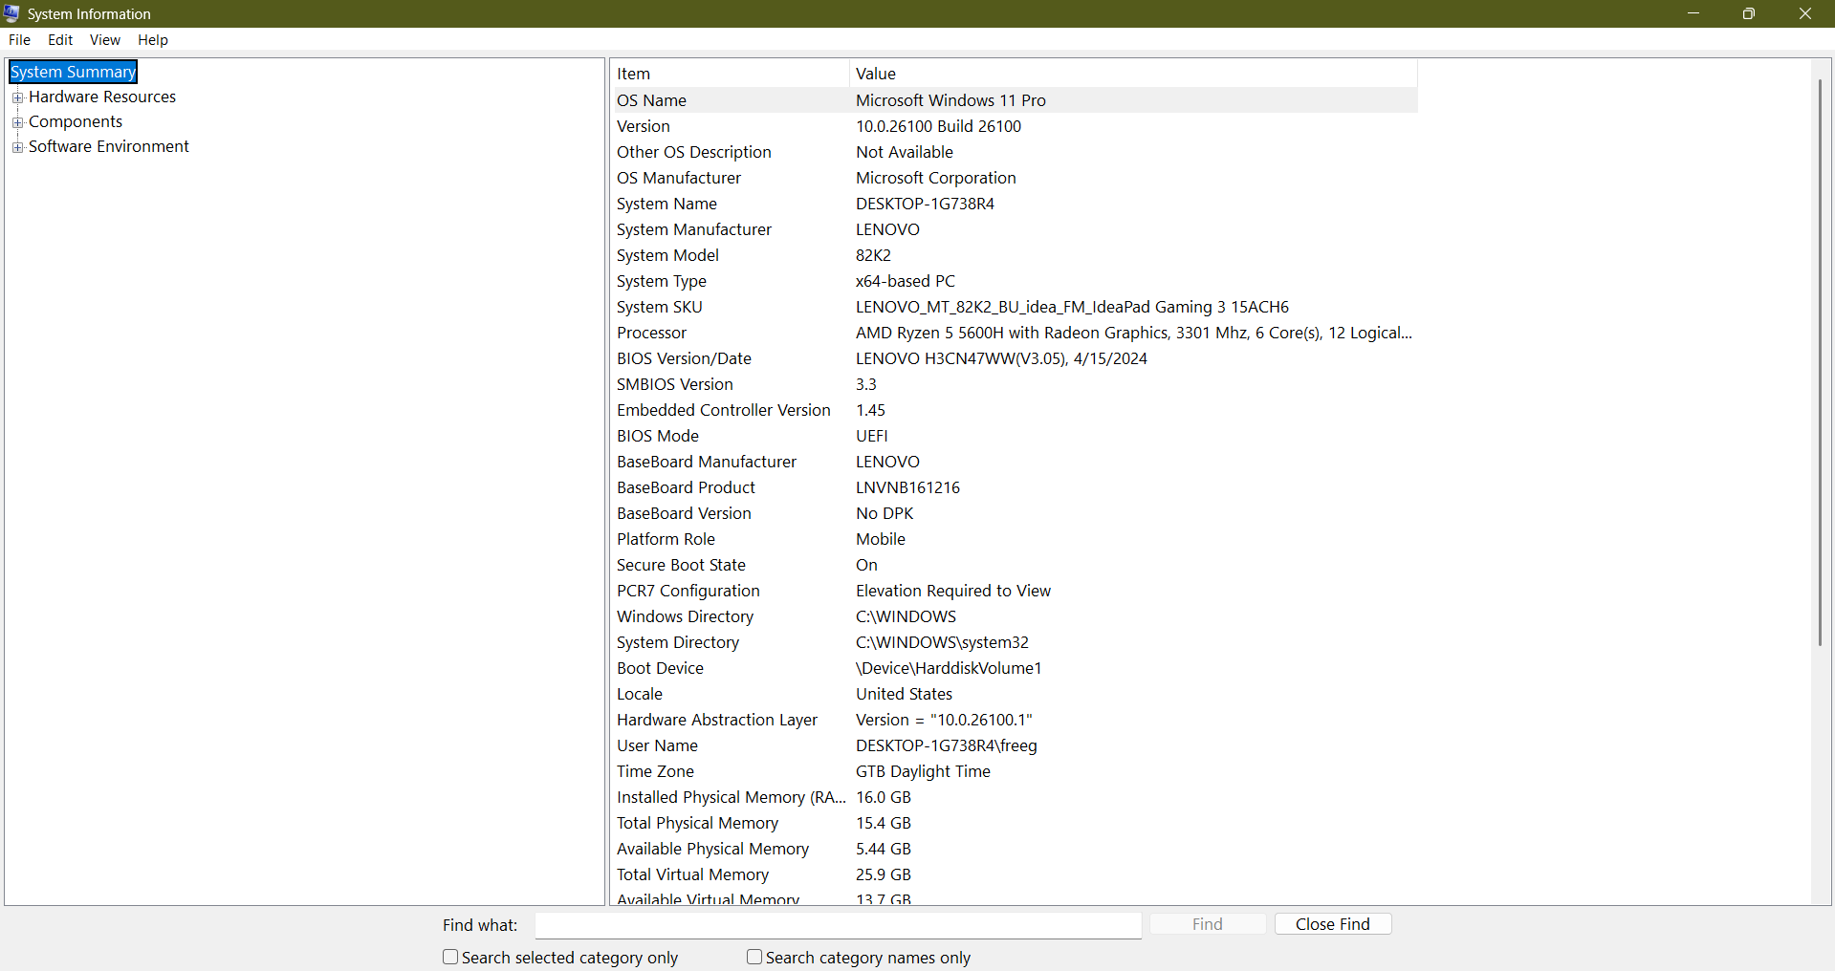Select the Boot Device row
Image resolution: width=1835 pixels, height=971 pixels.
[x=1015, y=668]
